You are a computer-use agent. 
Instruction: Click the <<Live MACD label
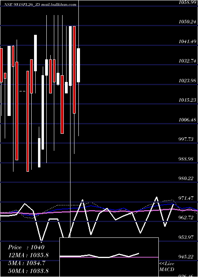coord(167,266)
